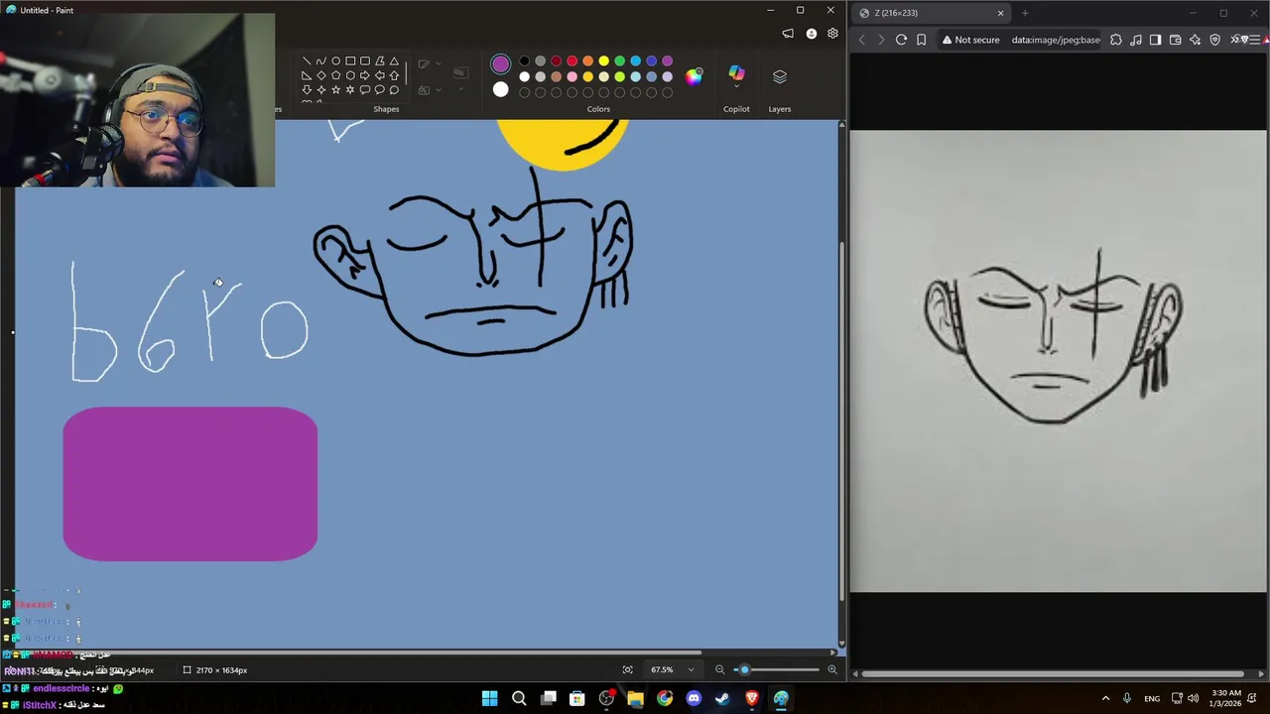Screen dimensions: 1270x714
Task: Select the Left arrow shape
Action: tap(379, 75)
